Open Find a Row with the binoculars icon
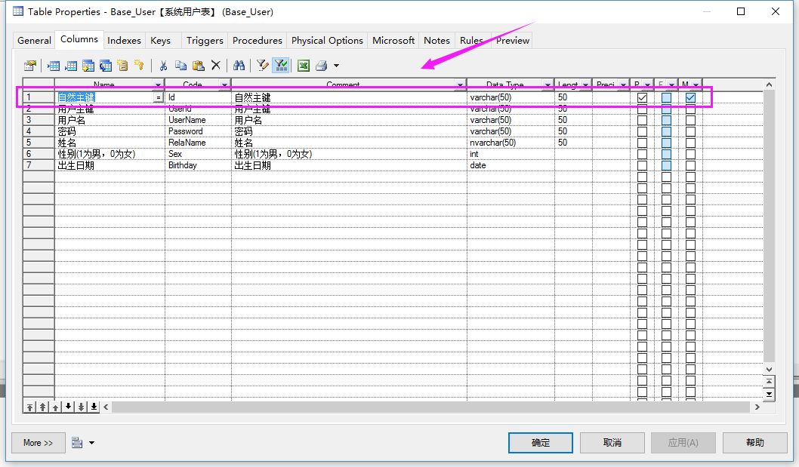The height and width of the screenshot is (467, 799). pos(239,65)
